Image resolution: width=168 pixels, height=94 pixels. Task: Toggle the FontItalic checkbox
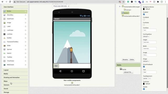[x=144, y=25]
